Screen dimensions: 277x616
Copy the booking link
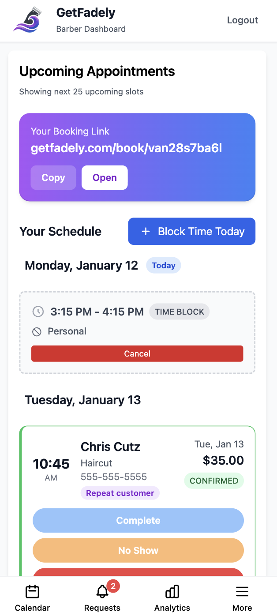[x=53, y=177]
